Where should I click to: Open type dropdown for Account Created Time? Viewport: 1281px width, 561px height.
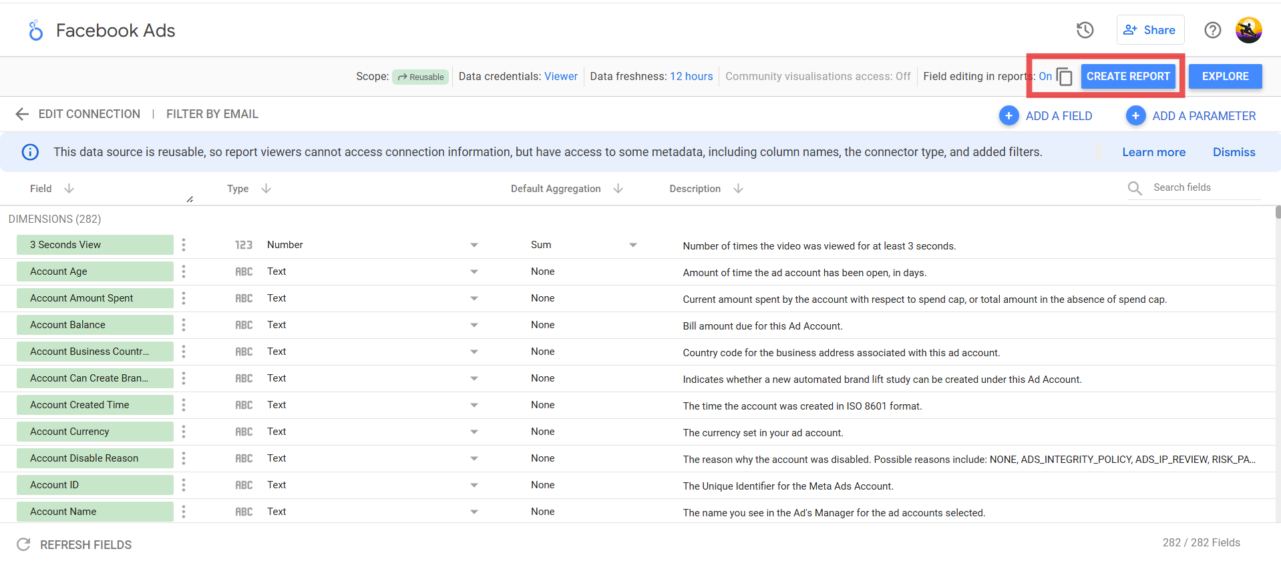point(474,406)
